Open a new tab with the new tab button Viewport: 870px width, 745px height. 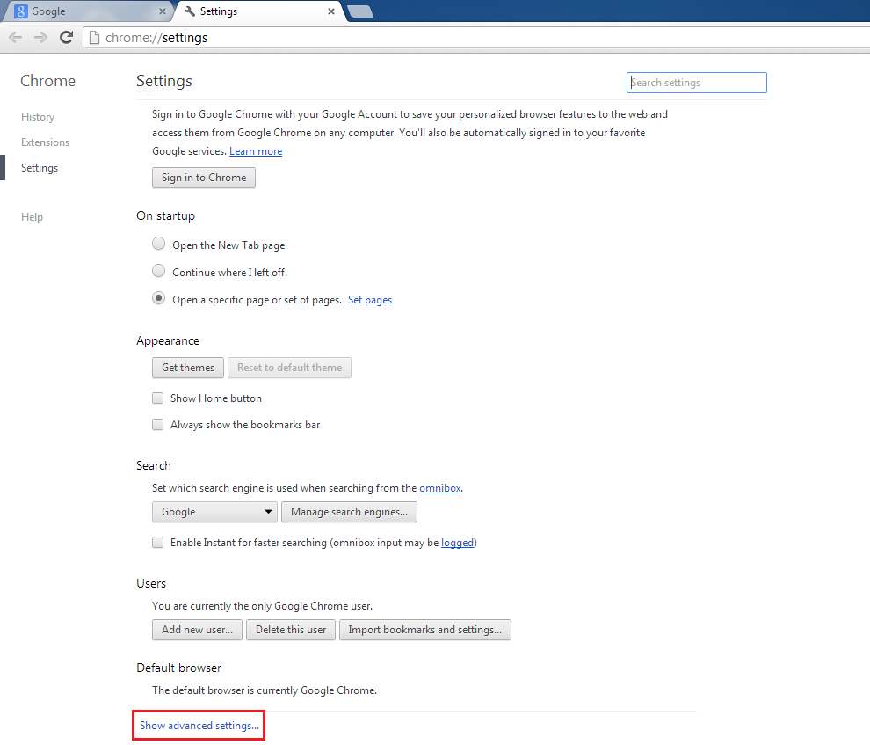click(x=360, y=11)
